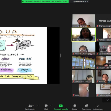Expand the arrow next to Chat
This screenshot has width=111, height=111.
pyautogui.click(x=51, y=106)
